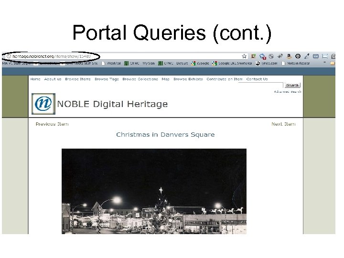Click the chat extension with red badge
The width and height of the screenshot is (344, 258).
click(x=262, y=56)
